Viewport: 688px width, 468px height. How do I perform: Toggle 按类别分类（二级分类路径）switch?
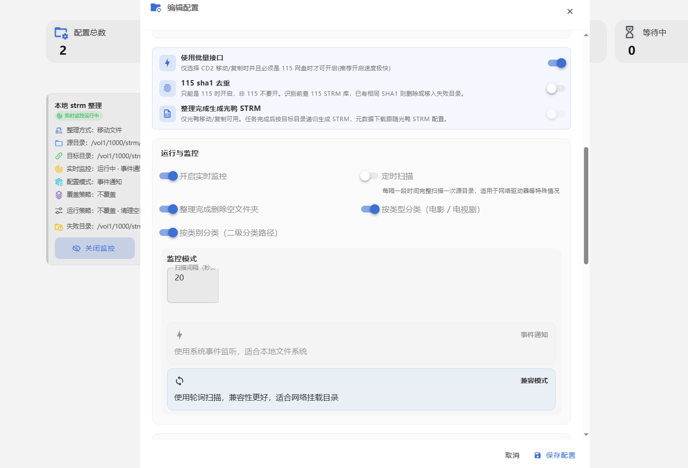(169, 233)
